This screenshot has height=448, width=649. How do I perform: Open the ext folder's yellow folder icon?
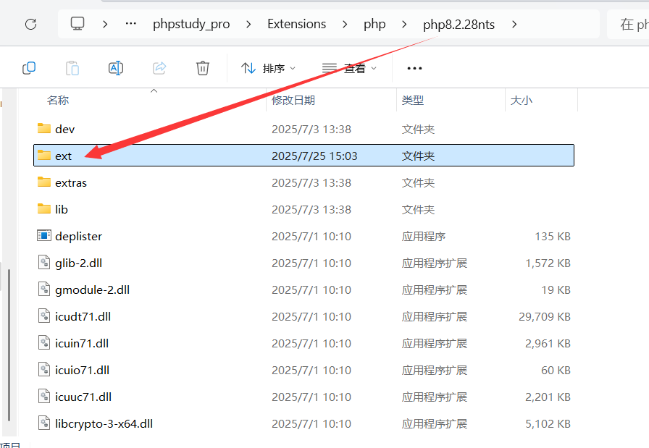click(x=43, y=155)
